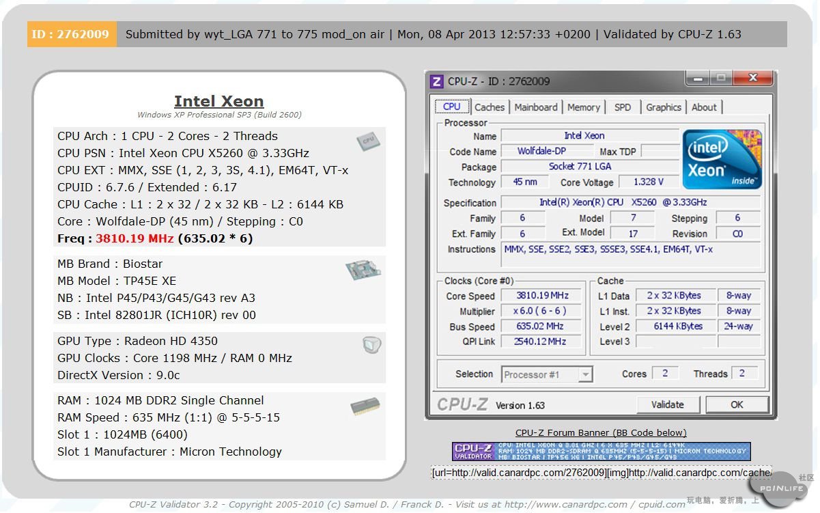Click the ID : 2762009 orange badge

pyautogui.click(x=72, y=34)
